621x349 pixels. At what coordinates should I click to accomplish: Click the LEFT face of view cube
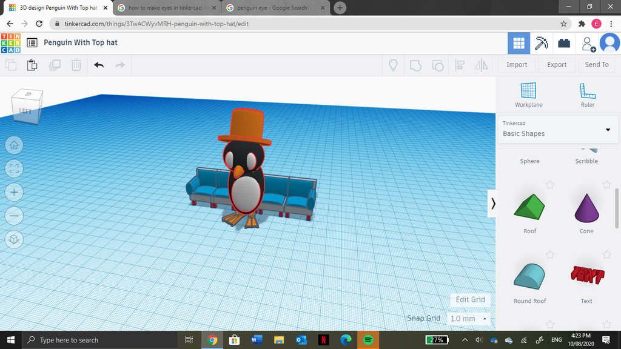coord(25,111)
